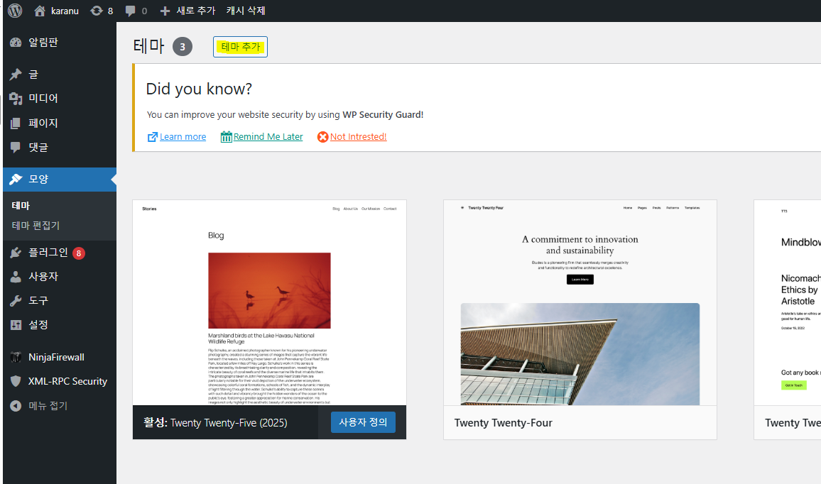Viewport: 821px width, 484px height.
Task: Click the 사용자 user icon
Action: coord(16,277)
